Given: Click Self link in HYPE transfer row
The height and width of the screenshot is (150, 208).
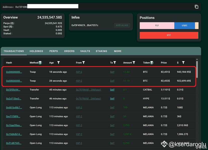Looking at the screenshot, I should pyautogui.click(x=112, y=99).
